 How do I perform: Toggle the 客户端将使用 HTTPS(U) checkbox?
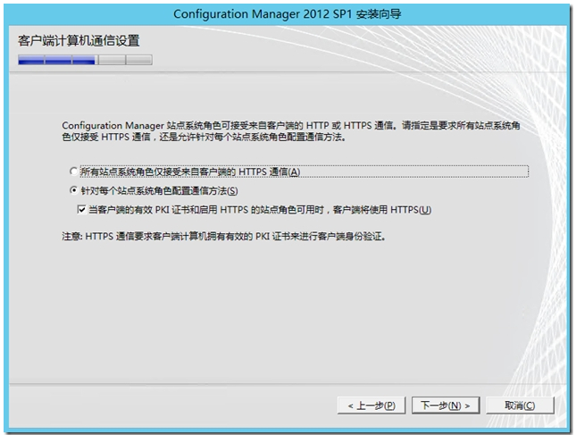click(x=82, y=210)
